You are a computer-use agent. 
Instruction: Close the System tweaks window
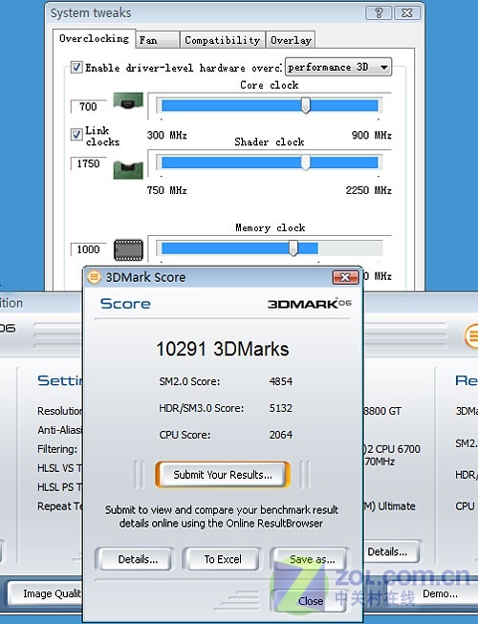[406, 13]
